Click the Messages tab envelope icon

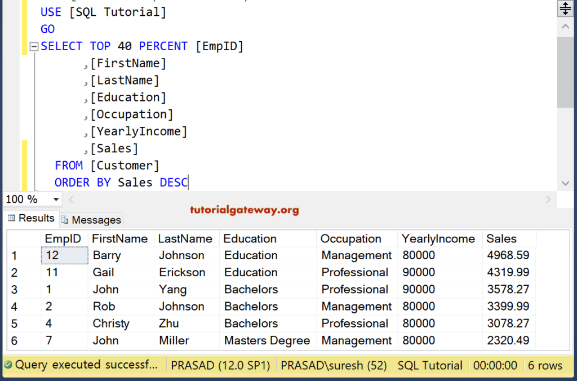point(66,220)
